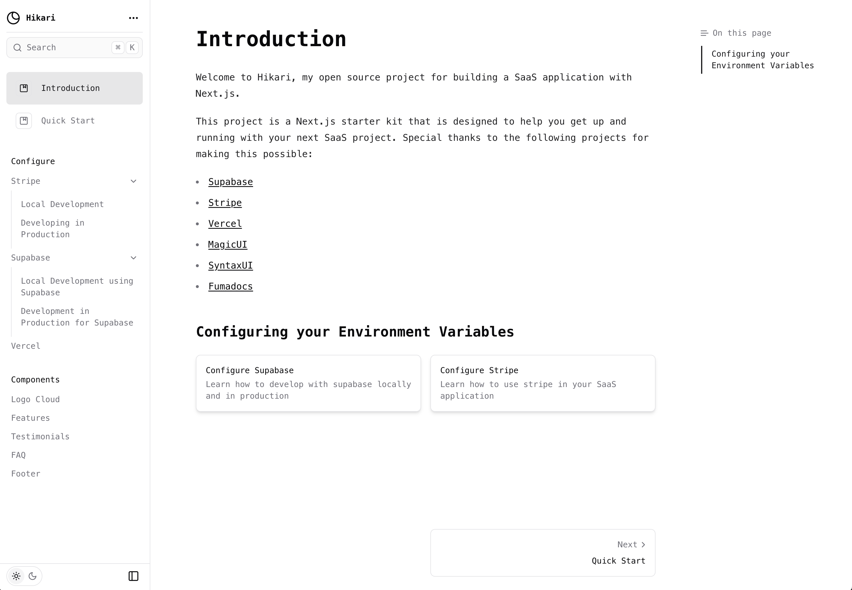Select the Quick Start menu item
The image size is (852, 590).
coord(68,120)
